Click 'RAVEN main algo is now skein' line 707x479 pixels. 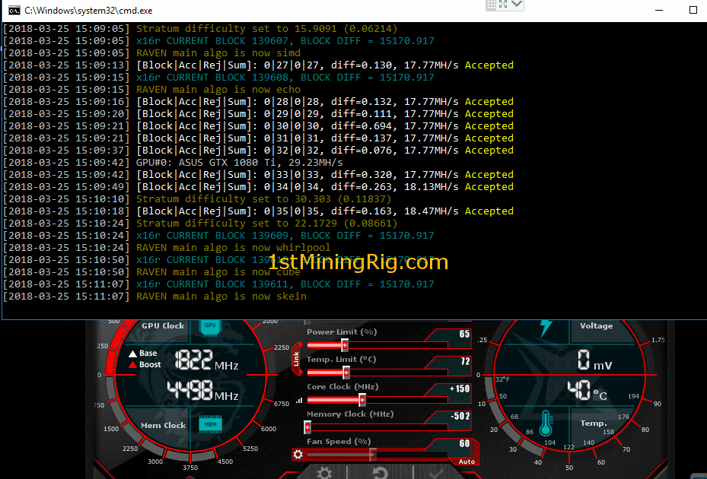[155, 297]
